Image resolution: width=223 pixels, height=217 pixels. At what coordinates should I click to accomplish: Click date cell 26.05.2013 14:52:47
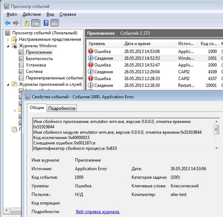tap(142, 65)
